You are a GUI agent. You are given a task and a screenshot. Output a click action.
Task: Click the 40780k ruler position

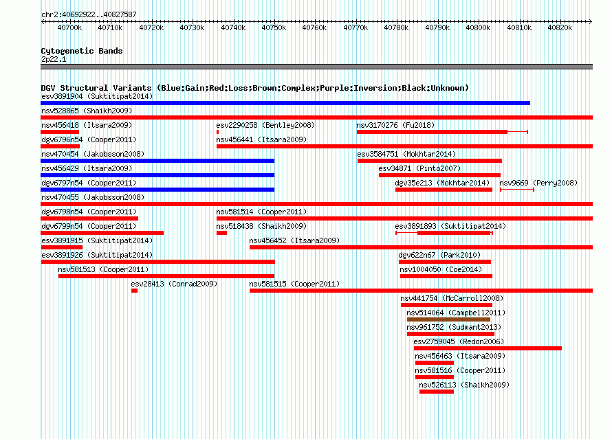(396, 27)
